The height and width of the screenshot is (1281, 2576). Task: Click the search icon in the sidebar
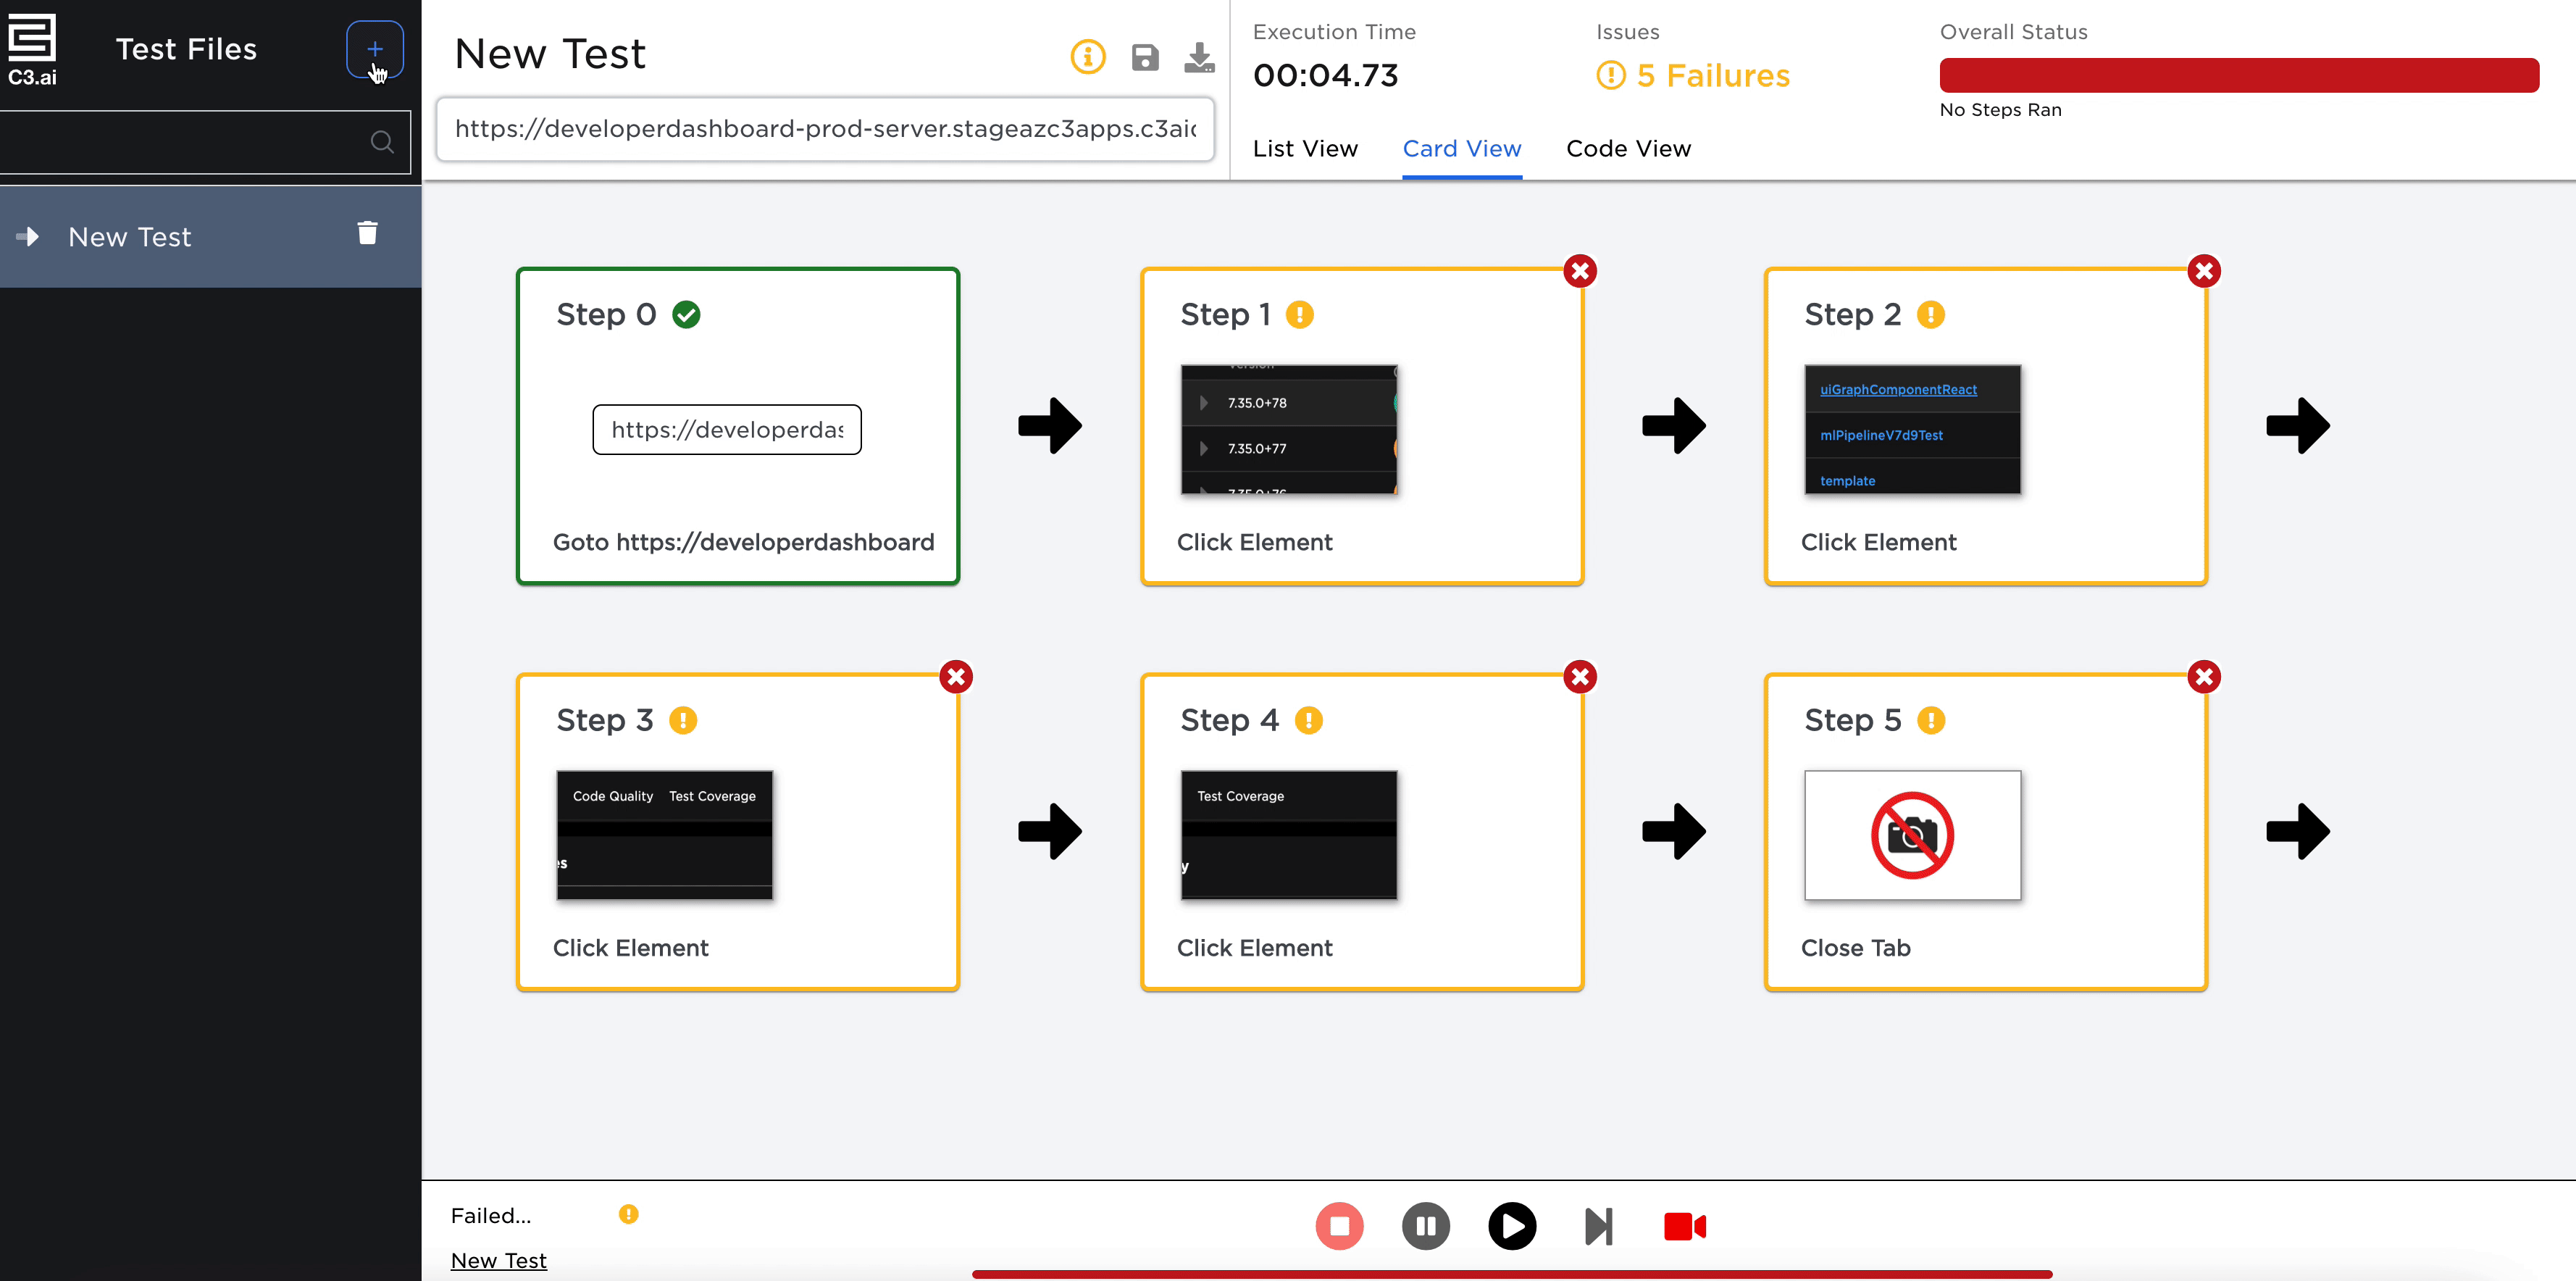point(382,142)
